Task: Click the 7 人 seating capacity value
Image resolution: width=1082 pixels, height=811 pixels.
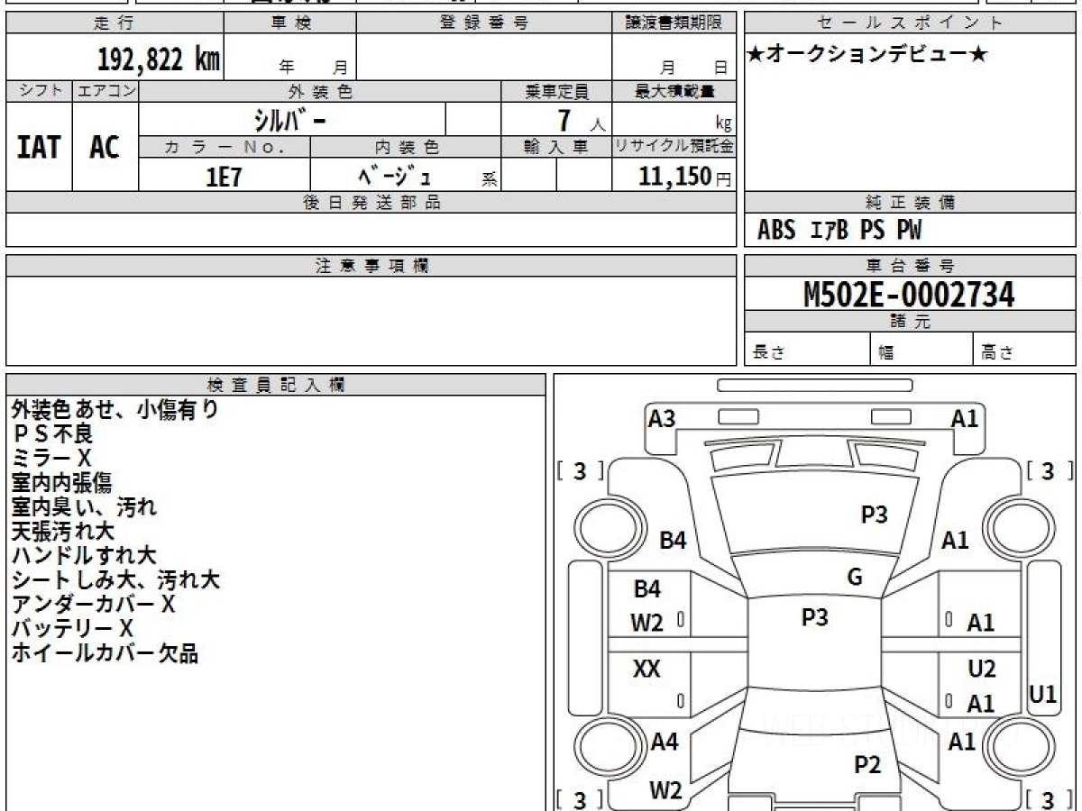Action: [581, 120]
